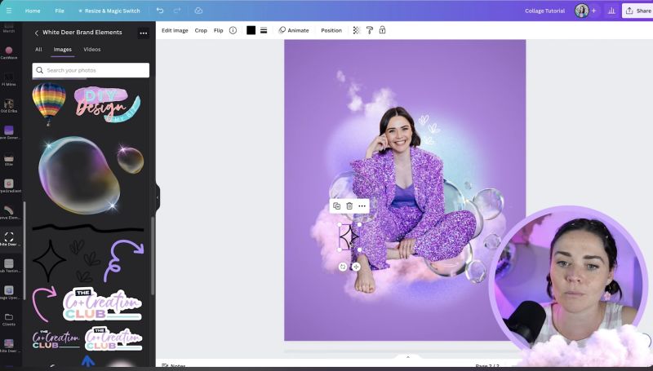653x371 pixels.
Task: Select White Deer sidebar item with frame icon
Action: [9, 239]
